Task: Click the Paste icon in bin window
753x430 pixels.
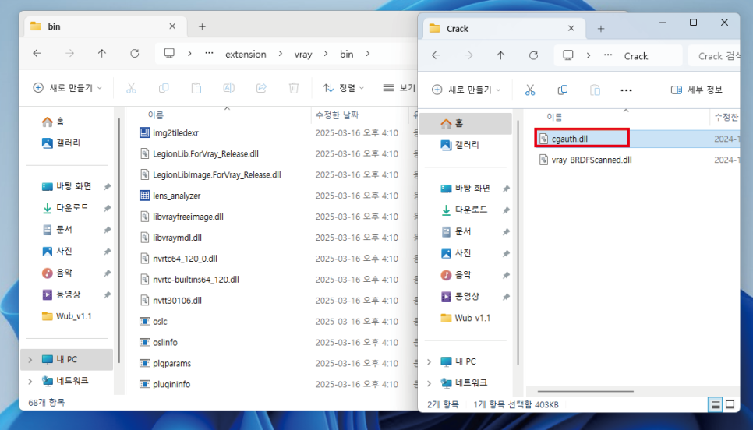Action: (196, 88)
